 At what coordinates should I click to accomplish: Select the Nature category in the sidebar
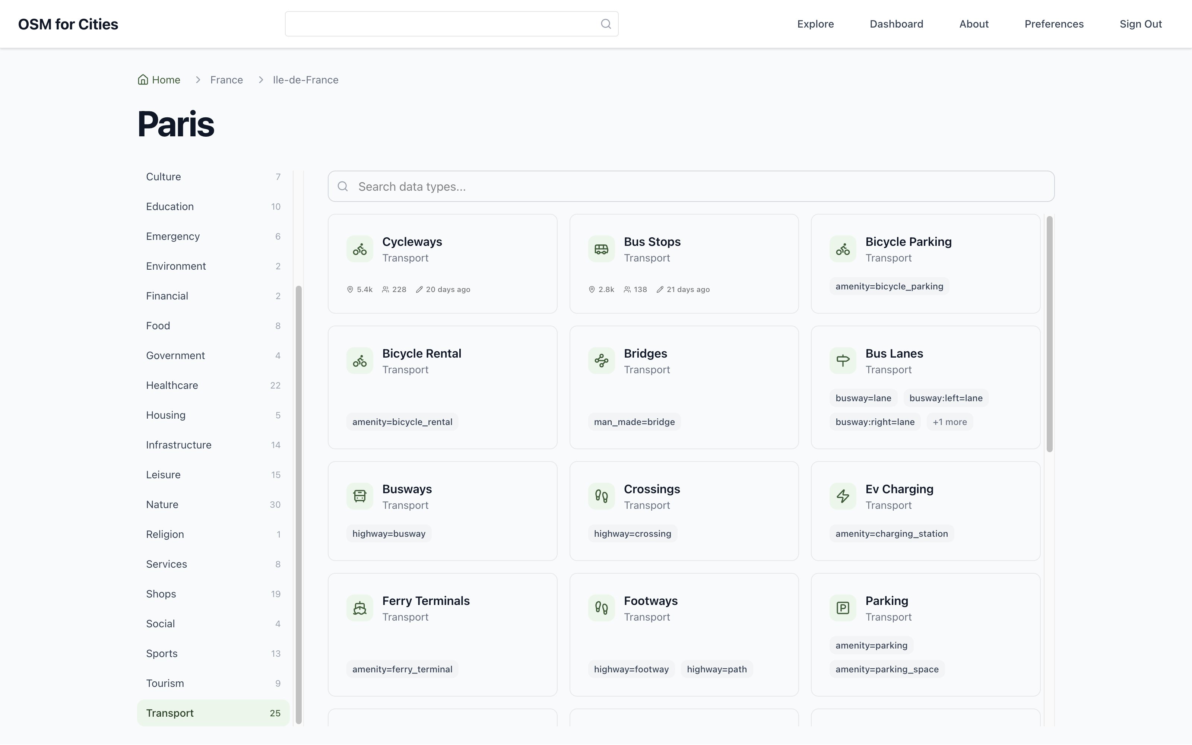click(x=213, y=504)
